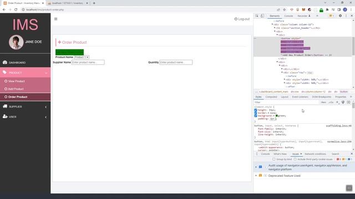This screenshot has width=355, height=199.
Task: Uncheck the border style property
Action: pyautogui.click(x=256, y=113)
